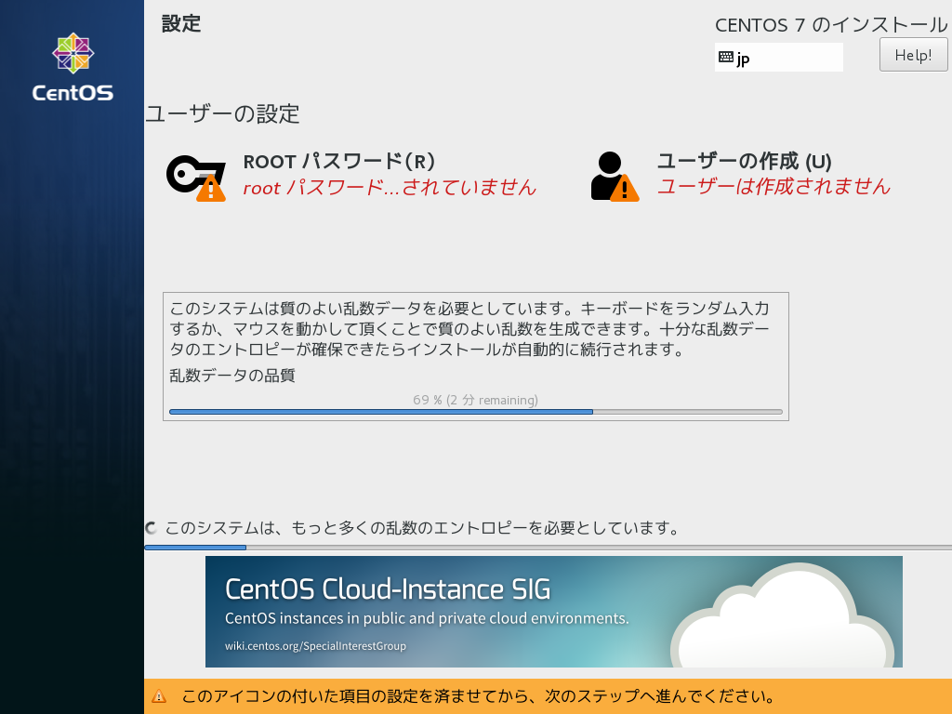Screen dimensions: 952x714
Task: Click CentOS Cloud-Instance SIG banner
Action: [x=554, y=612]
